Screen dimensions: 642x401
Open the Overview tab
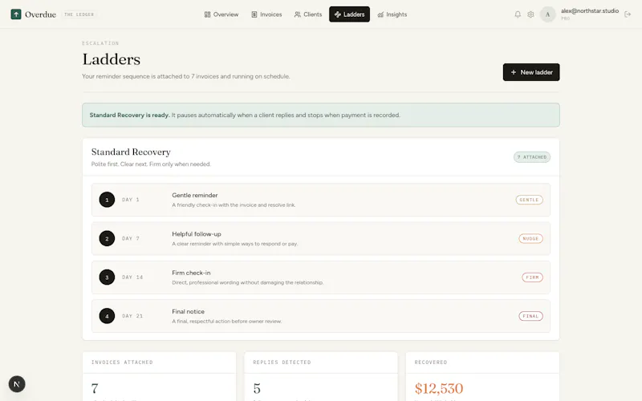(x=221, y=14)
